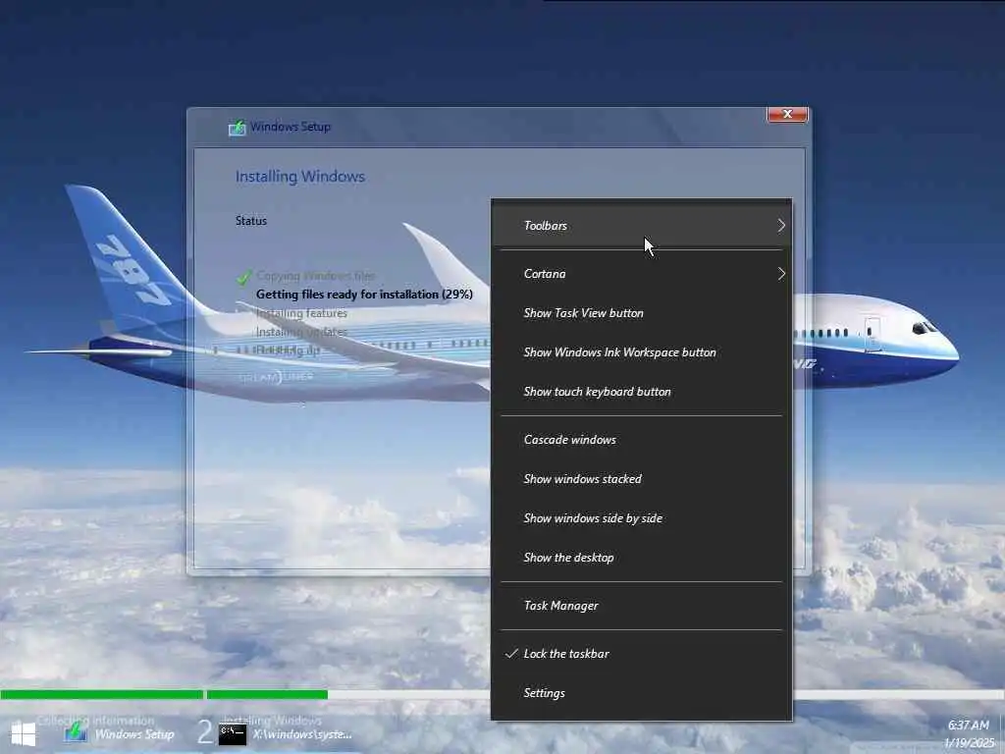Click the X:\windows\syste... taskbar label
This screenshot has height=754, width=1005.
302,734
